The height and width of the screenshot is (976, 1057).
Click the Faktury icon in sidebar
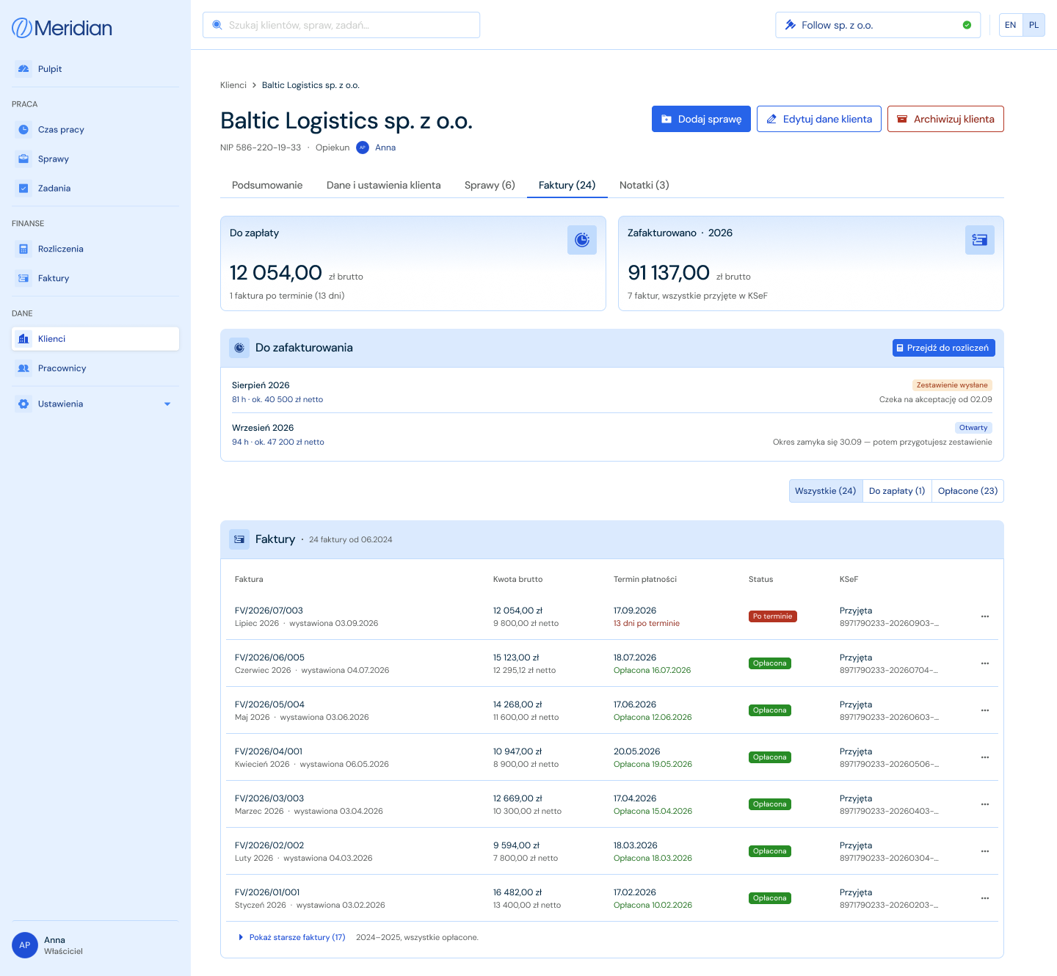[23, 278]
